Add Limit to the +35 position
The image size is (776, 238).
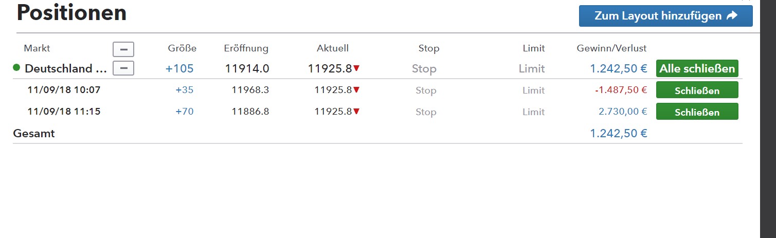533,90
